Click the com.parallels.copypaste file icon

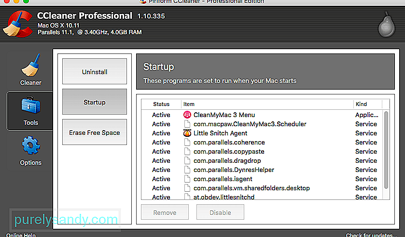coord(187,151)
